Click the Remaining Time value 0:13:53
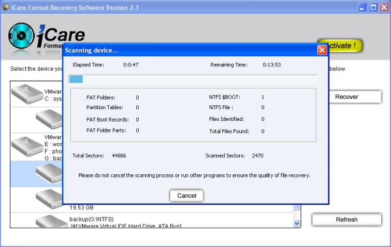 point(272,64)
